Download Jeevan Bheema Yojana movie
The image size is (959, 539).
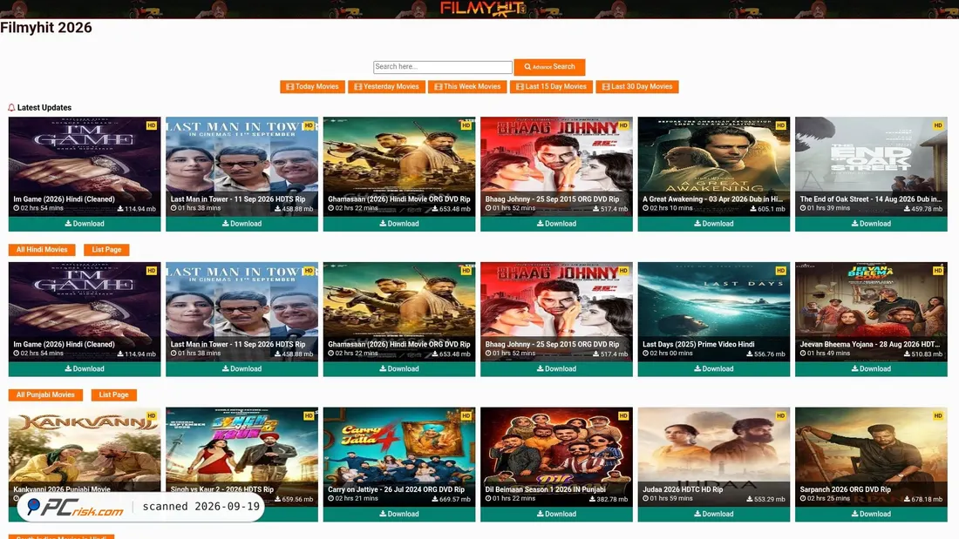tap(871, 369)
